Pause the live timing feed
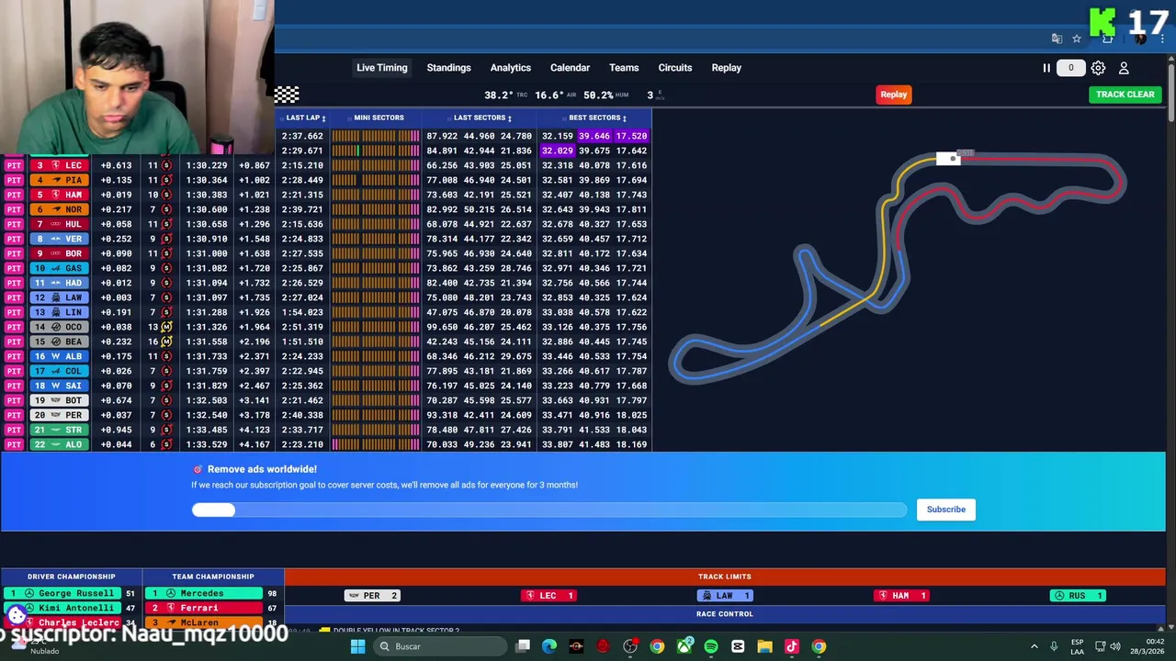This screenshot has width=1176, height=661. 1046,68
